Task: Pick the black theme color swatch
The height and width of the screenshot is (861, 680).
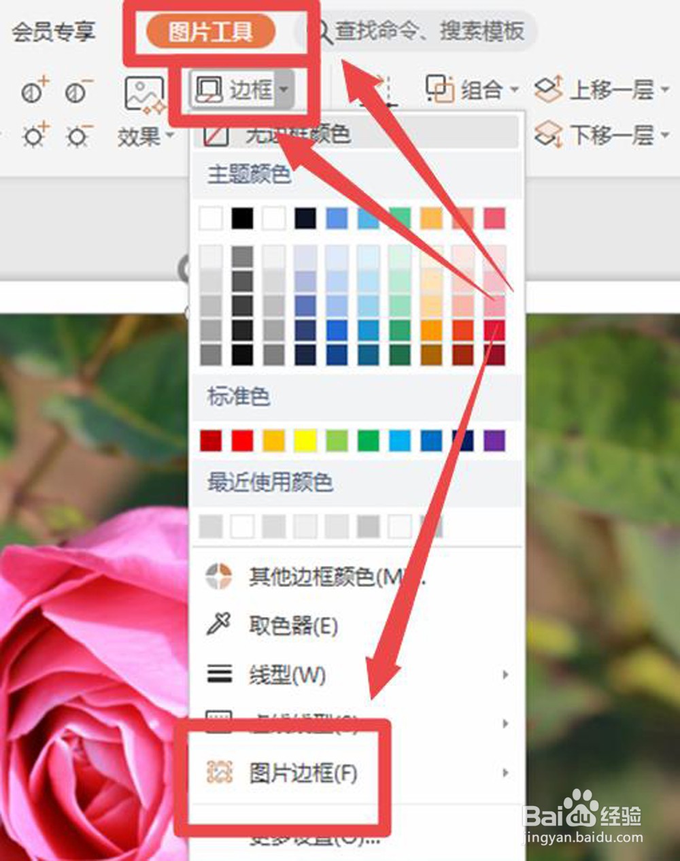Action: [x=241, y=219]
